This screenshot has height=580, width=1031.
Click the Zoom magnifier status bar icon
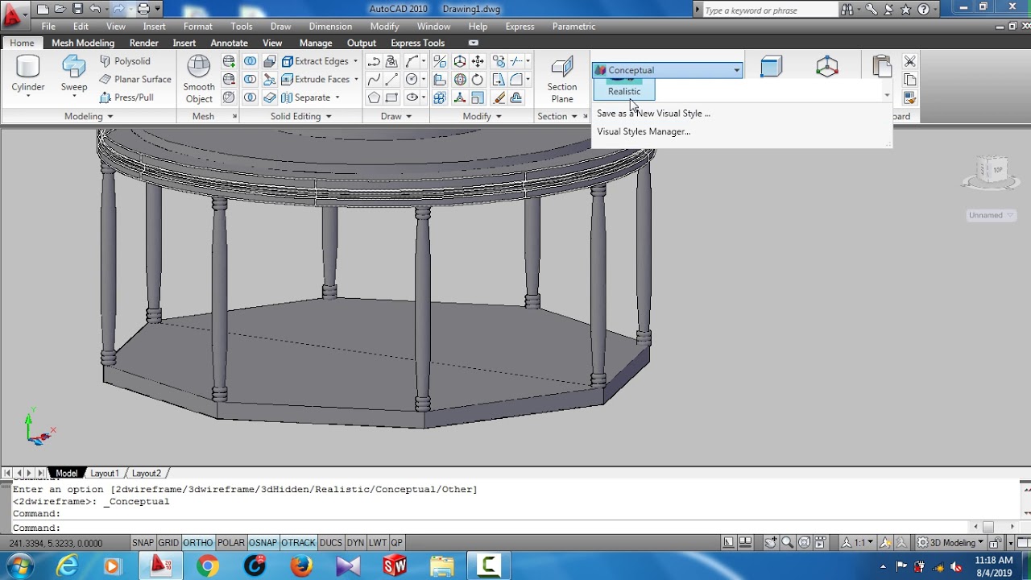788,543
